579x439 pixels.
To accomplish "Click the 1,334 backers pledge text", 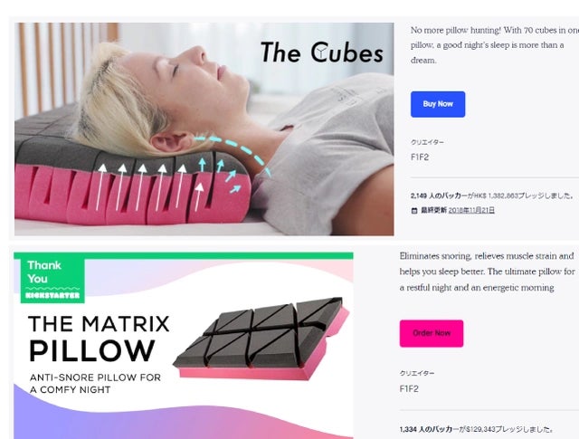I will coord(477,429).
